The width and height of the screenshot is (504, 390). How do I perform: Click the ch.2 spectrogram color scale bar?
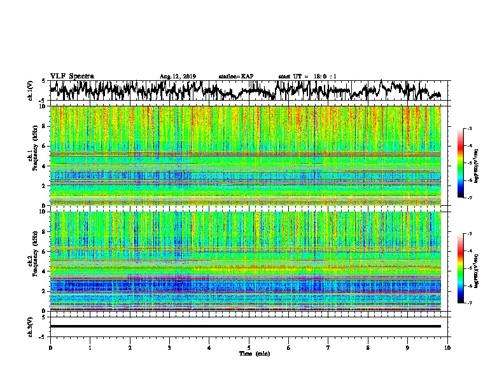(461, 268)
